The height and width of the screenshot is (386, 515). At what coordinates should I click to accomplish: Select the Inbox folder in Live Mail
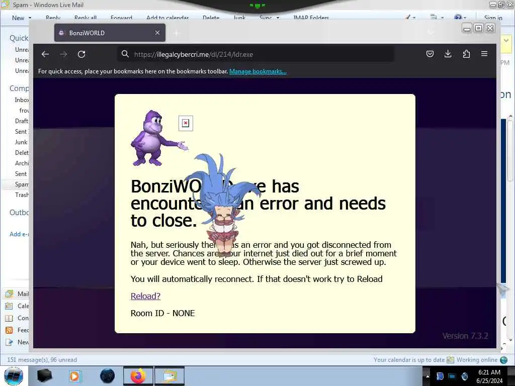(x=22, y=100)
